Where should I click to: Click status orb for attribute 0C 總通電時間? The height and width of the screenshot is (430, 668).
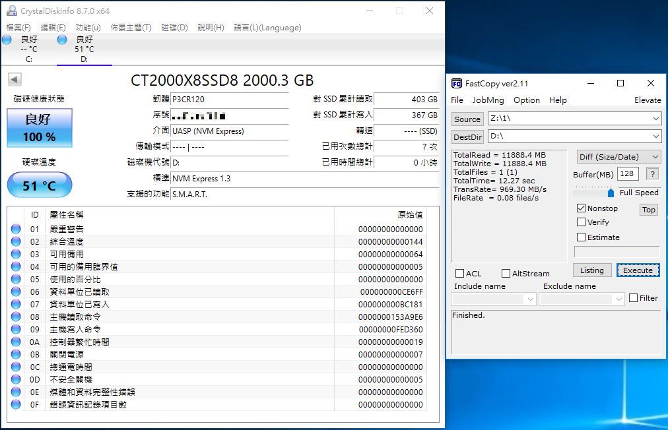pos(16,367)
